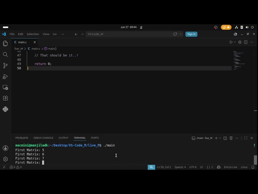Switch to the Output panel tab
The image size is (258, 194).
point(64,138)
